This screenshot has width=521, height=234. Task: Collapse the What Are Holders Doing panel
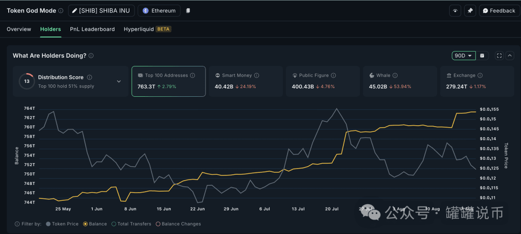pyautogui.click(x=510, y=56)
